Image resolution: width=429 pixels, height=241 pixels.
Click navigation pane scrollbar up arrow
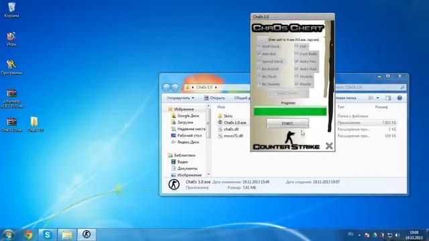[208, 106]
